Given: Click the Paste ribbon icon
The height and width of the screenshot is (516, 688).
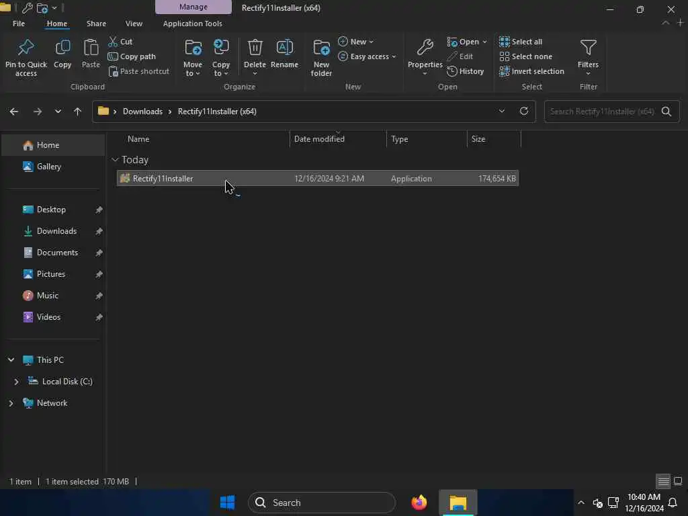Looking at the screenshot, I should tap(91, 48).
